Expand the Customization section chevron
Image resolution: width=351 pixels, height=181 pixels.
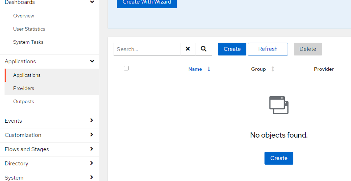tap(91, 135)
